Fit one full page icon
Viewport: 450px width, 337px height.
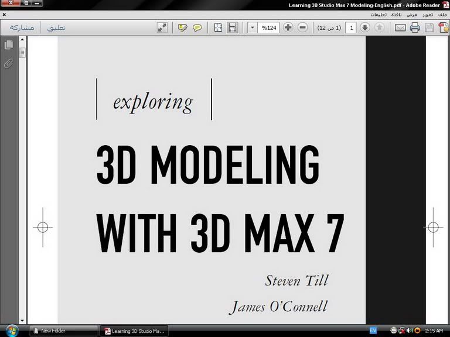click(x=218, y=27)
